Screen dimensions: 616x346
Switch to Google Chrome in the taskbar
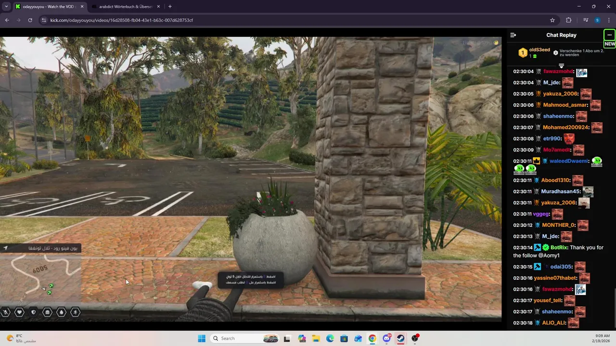[x=372, y=338]
